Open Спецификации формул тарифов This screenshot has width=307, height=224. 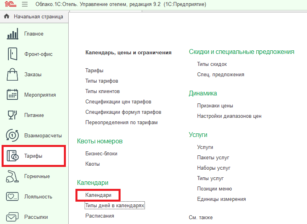coord(123,112)
